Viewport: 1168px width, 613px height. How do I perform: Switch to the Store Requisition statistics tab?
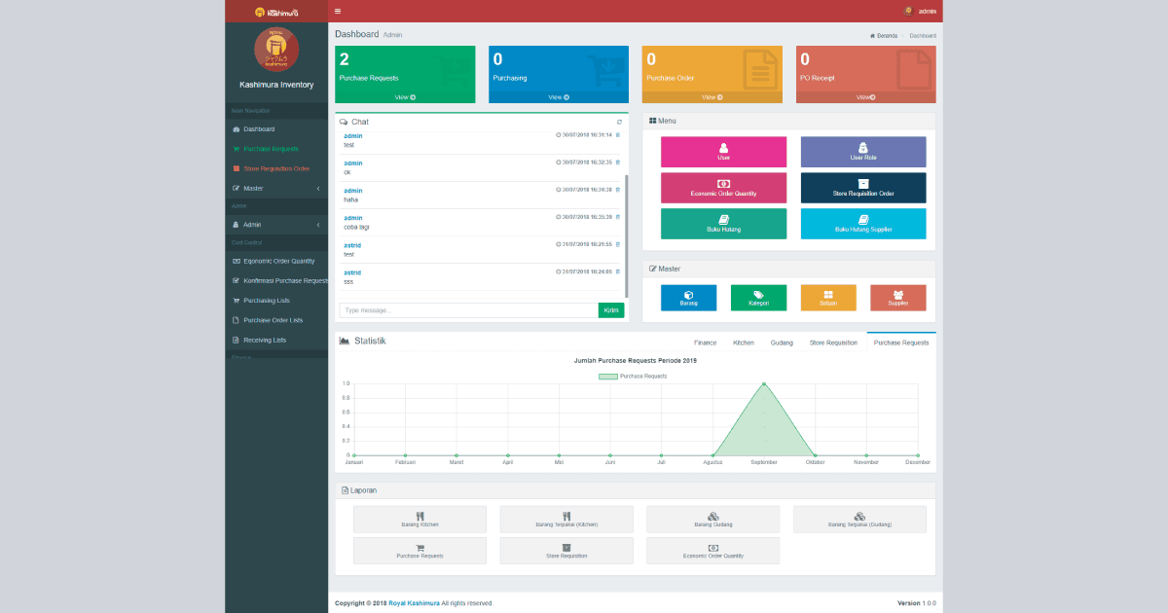834,343
